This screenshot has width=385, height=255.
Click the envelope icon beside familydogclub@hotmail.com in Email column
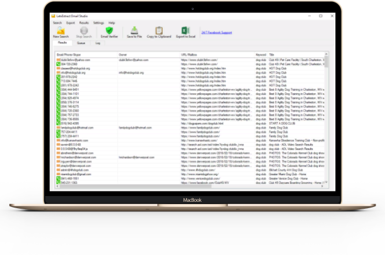click(58, 127)
